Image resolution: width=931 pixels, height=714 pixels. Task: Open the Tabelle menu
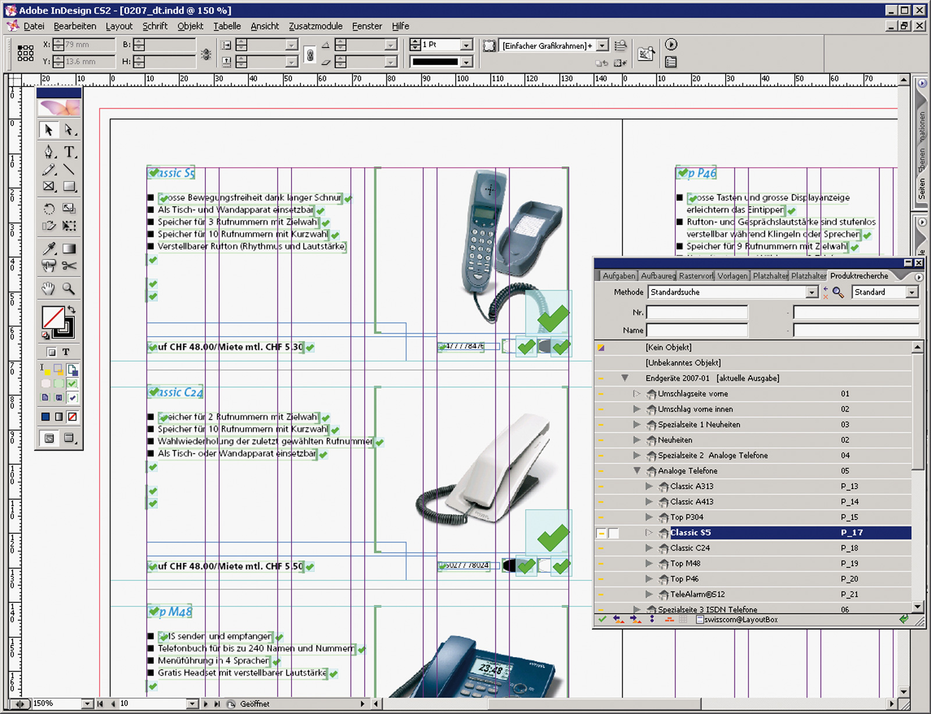(x=226, y=26)
